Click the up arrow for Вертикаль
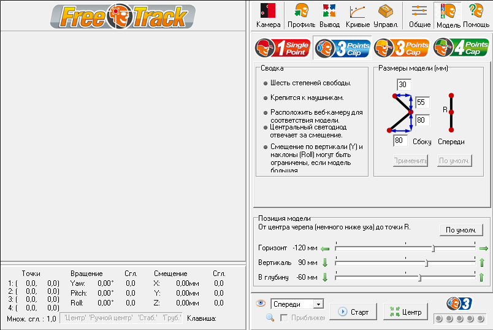 point(482,263)
